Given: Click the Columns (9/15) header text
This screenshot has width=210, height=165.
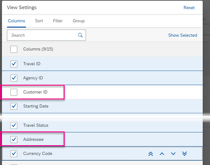Looking at the screenshot, I should (x=38, y=49).
